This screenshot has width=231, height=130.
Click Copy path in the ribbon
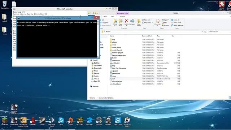(x=105, y=22)
